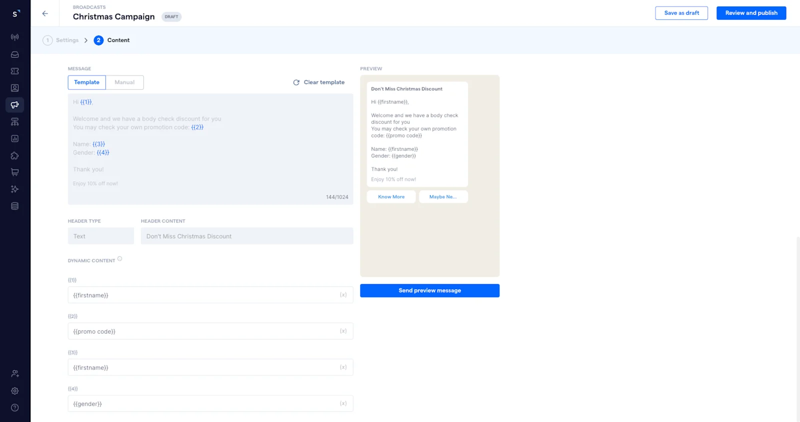Open the commerce shopping cart icon

click(x=15, y=172)
